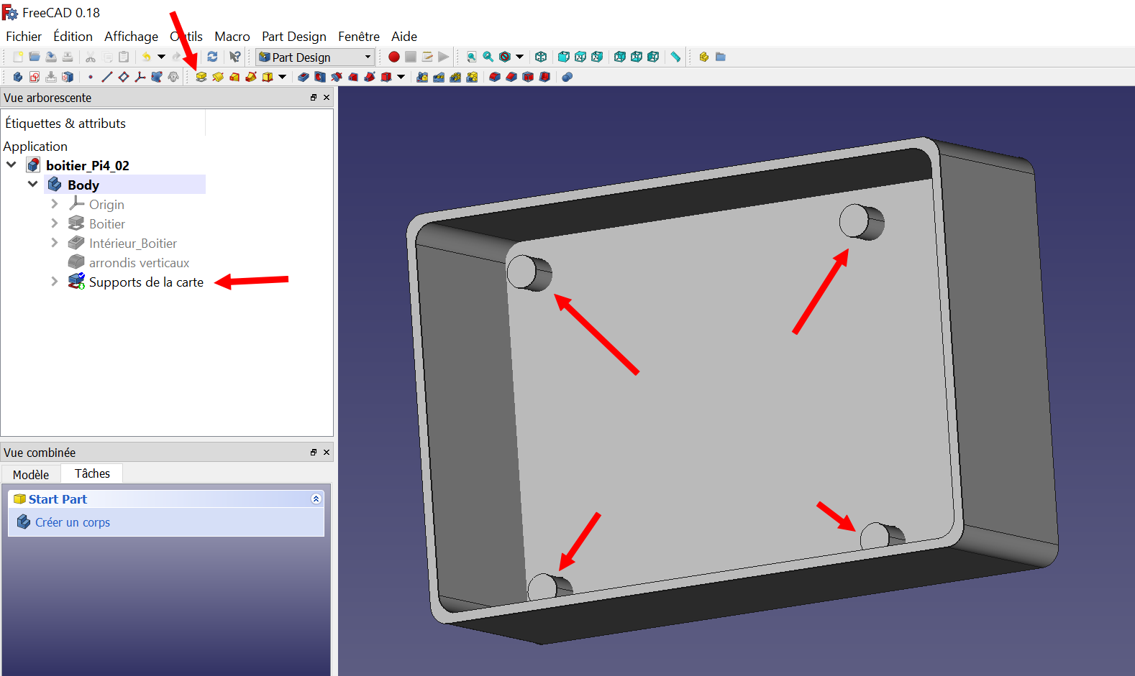The image size is (1135, 676).
Task: Select the Draft tool icon
Action: 528,77
